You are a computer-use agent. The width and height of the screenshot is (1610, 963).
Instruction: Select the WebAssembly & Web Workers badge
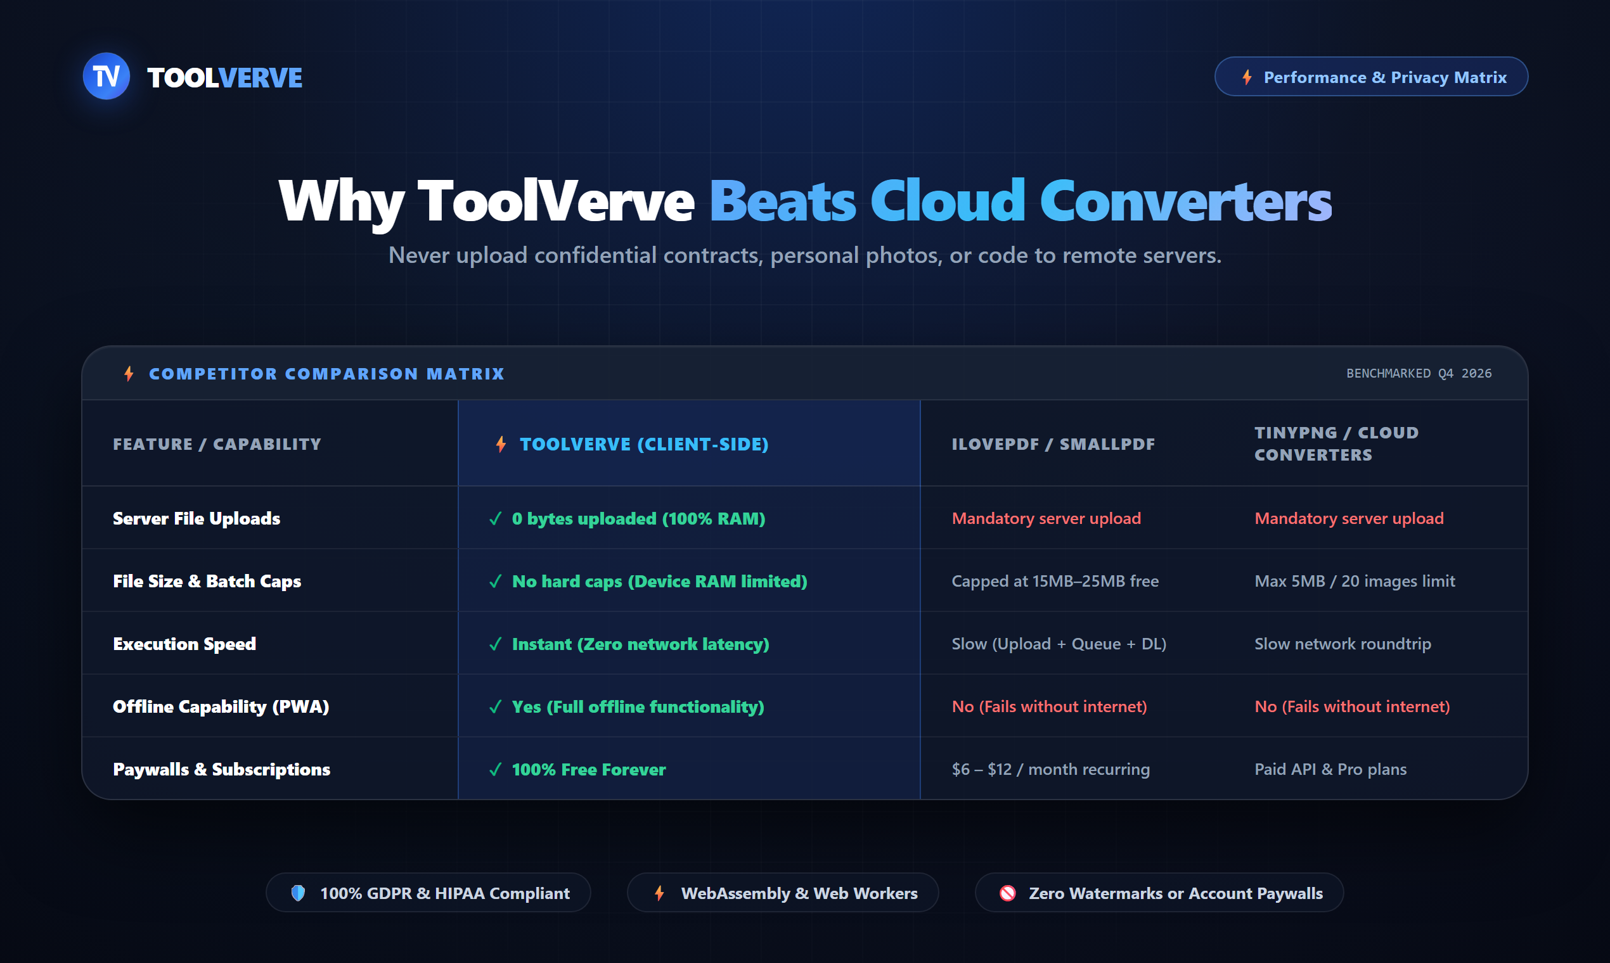[783, 893]
